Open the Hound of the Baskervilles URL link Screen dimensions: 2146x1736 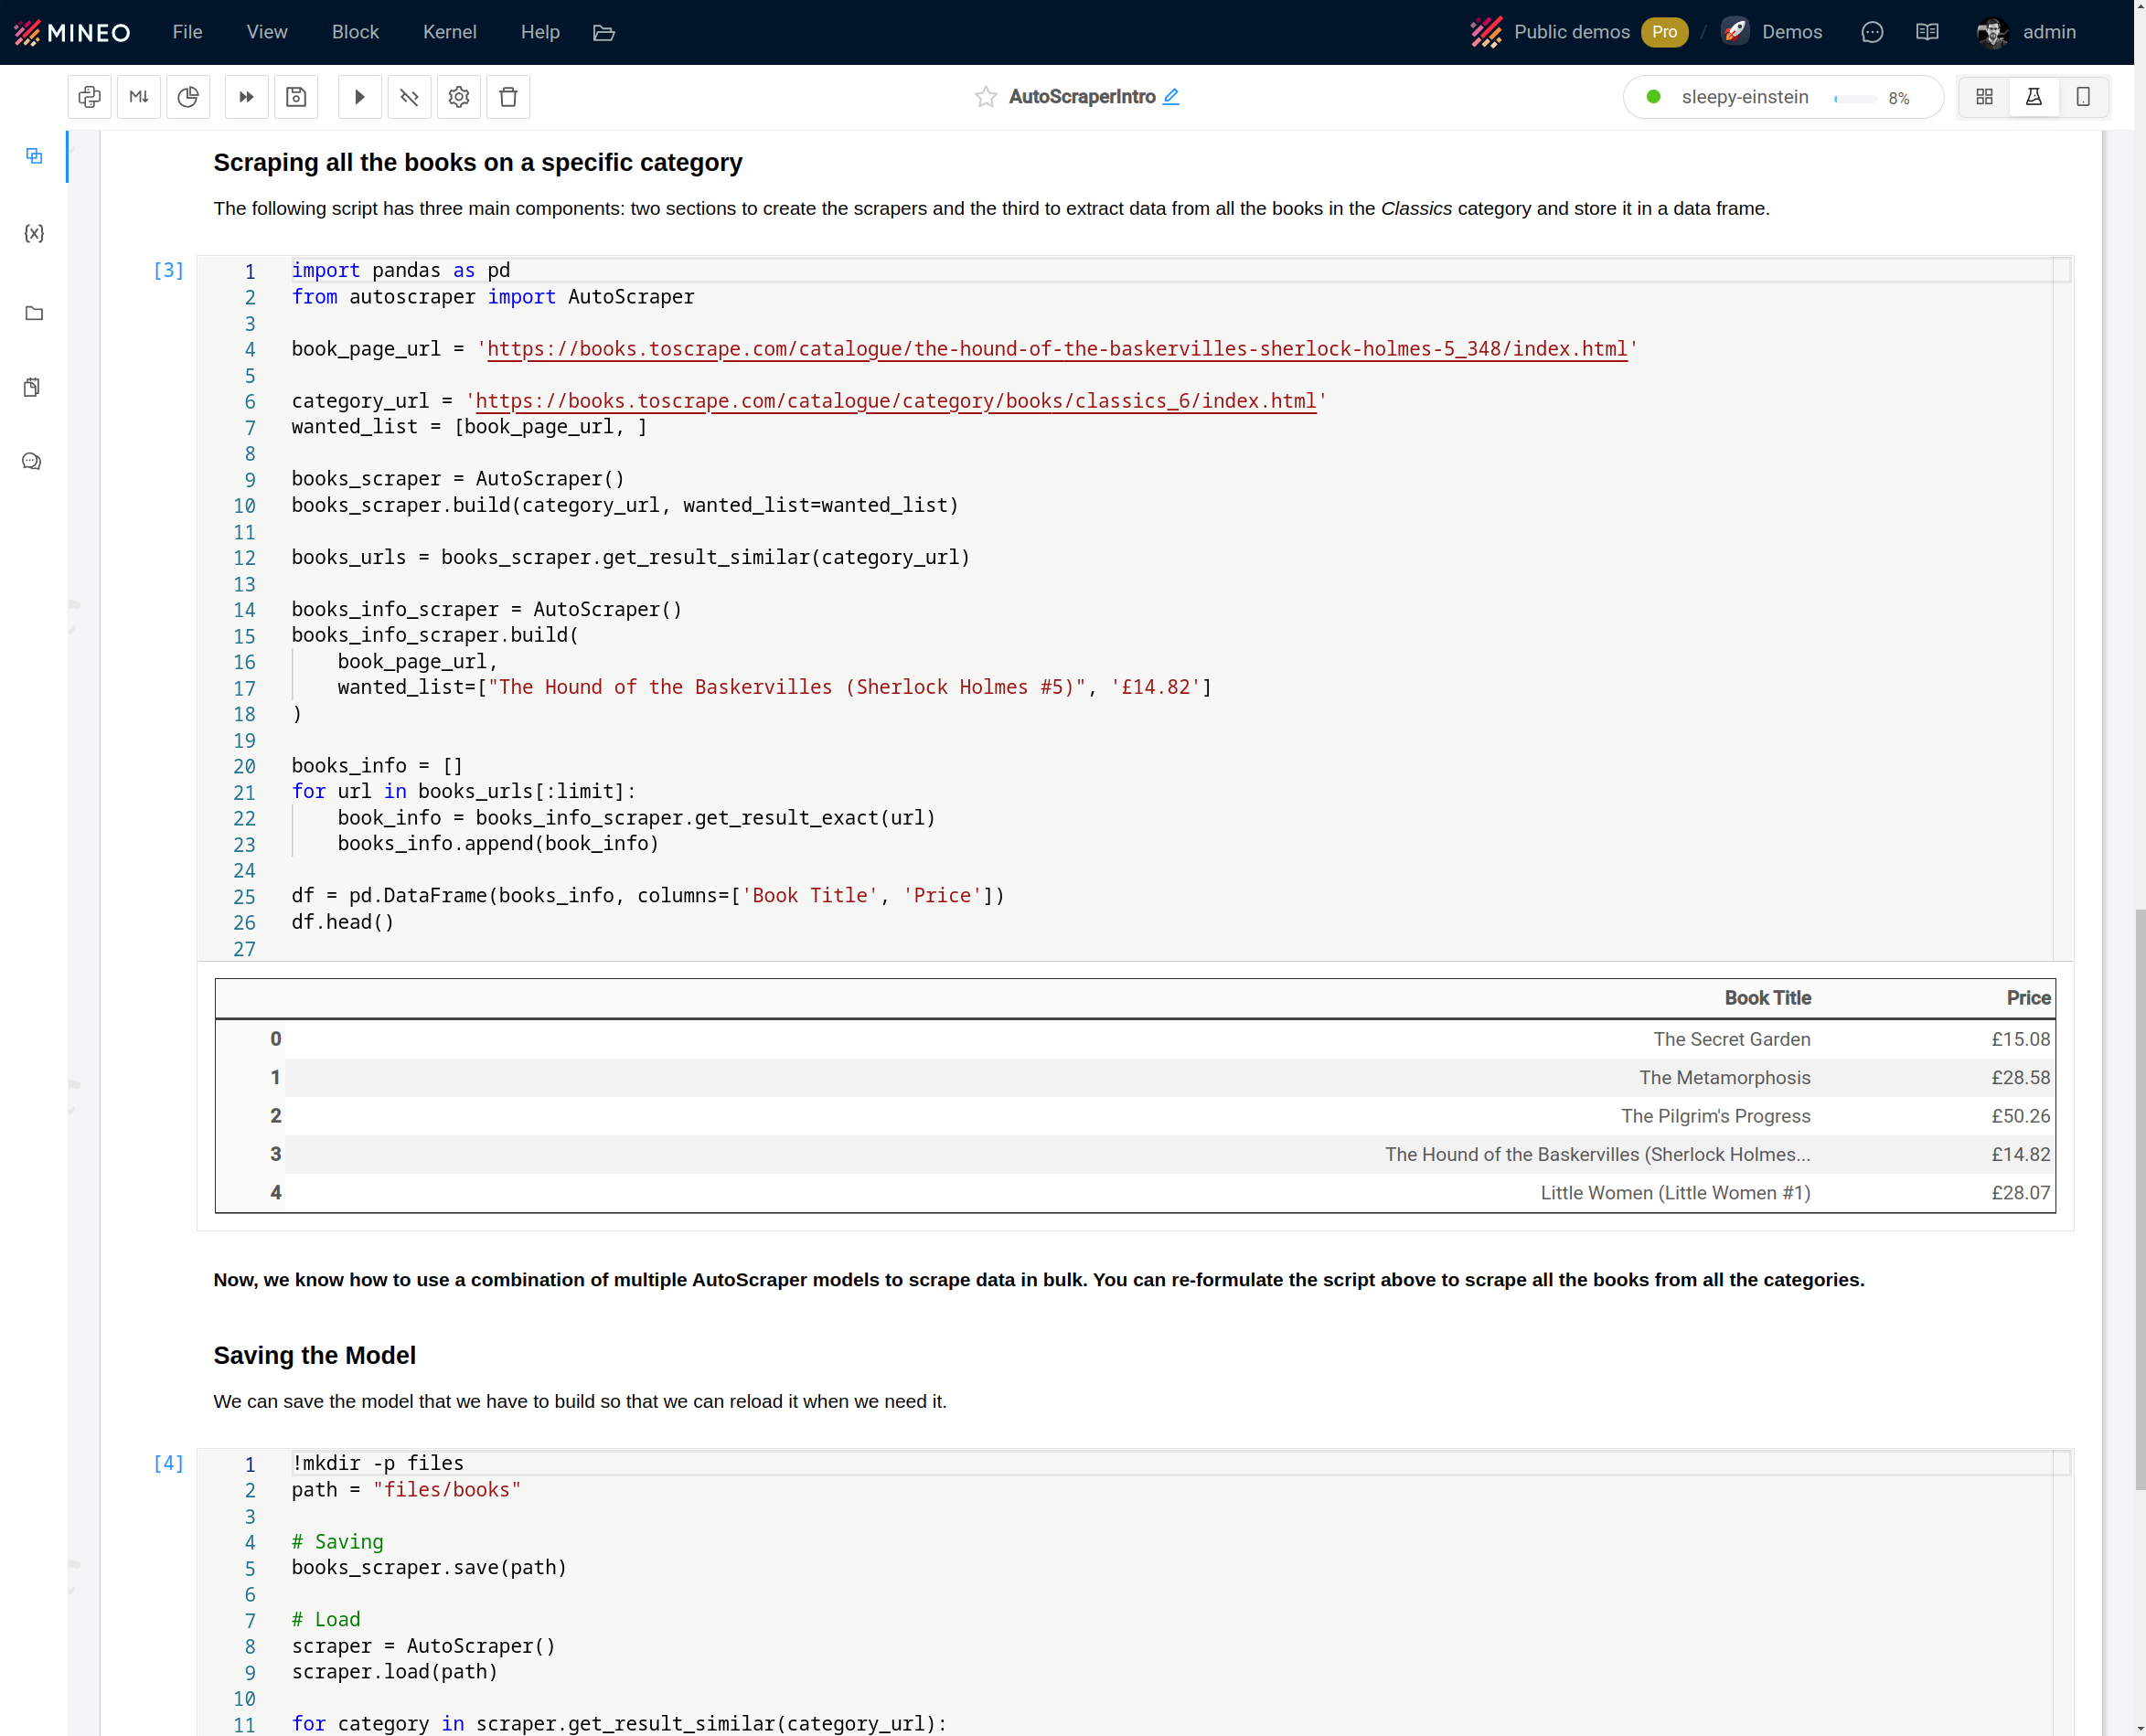tap(1057, 349)
